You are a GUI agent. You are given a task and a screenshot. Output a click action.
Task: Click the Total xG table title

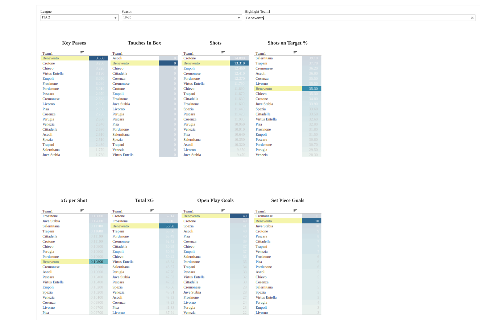pos(144,200)
